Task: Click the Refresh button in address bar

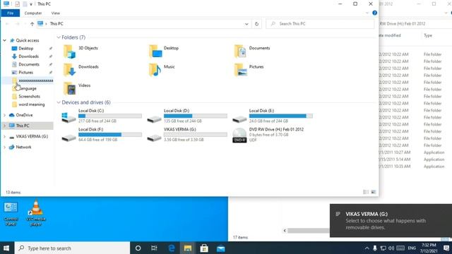Action: pos(256,24)
